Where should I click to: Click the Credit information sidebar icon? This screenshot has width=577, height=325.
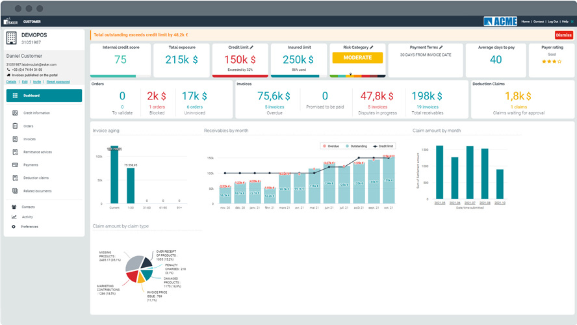(x=15, y=113)
